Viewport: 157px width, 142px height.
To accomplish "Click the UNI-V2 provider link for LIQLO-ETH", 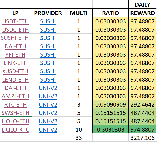I will point(48,121).
